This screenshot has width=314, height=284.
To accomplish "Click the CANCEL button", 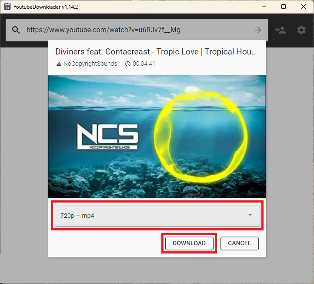I will 240,243.
